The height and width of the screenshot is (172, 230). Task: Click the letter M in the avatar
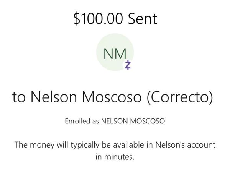coord(121,54)
